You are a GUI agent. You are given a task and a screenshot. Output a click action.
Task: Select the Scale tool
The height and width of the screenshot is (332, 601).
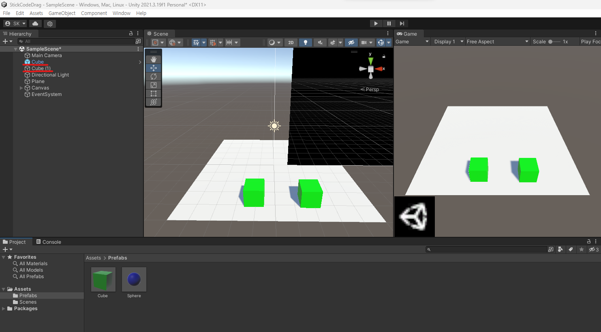(154, 85)
